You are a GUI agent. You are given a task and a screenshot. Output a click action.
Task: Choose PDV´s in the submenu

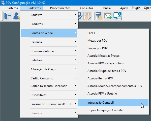pos(113,33)
